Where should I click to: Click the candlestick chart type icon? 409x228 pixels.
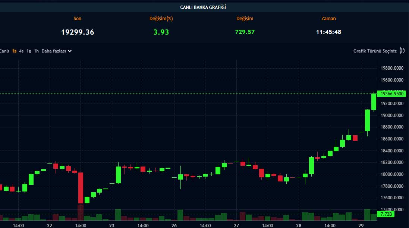pos(402,51)
